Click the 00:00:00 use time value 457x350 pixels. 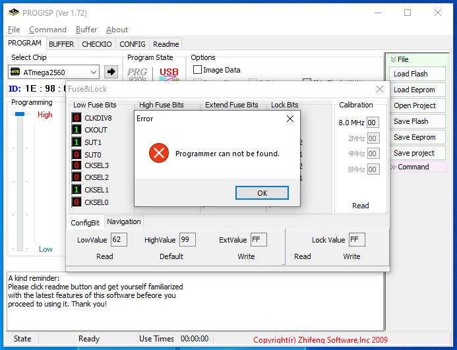tap(195, 339)
